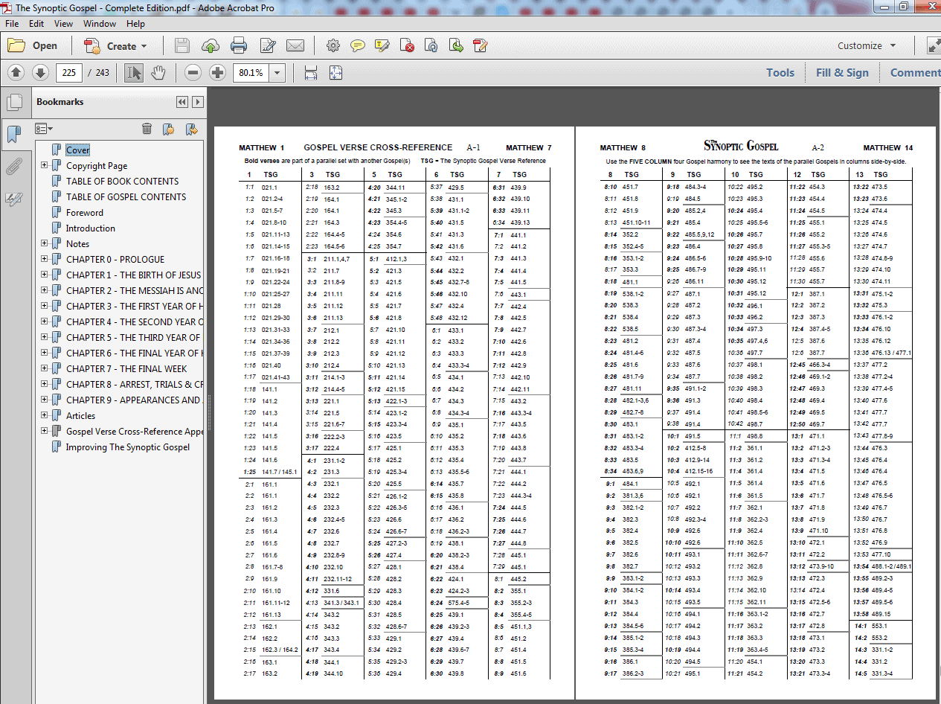941x704 pixels.
Task: Expand CHAPTER 1 - THE BIRTH OF JESUS
Action: (x=44, y=275)
